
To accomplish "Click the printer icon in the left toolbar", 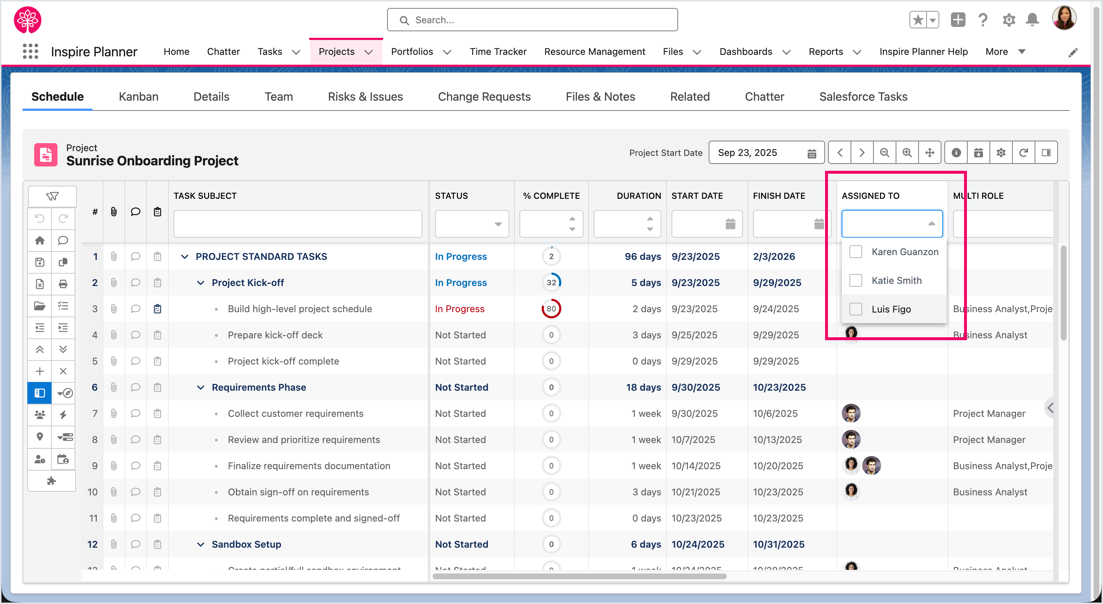I will coord(63,284).
